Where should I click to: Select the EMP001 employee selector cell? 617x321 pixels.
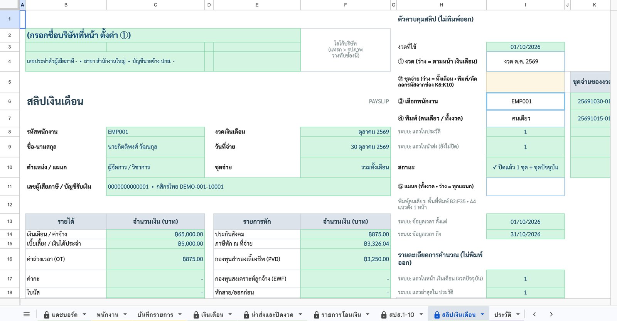click(x=525, y=101)
